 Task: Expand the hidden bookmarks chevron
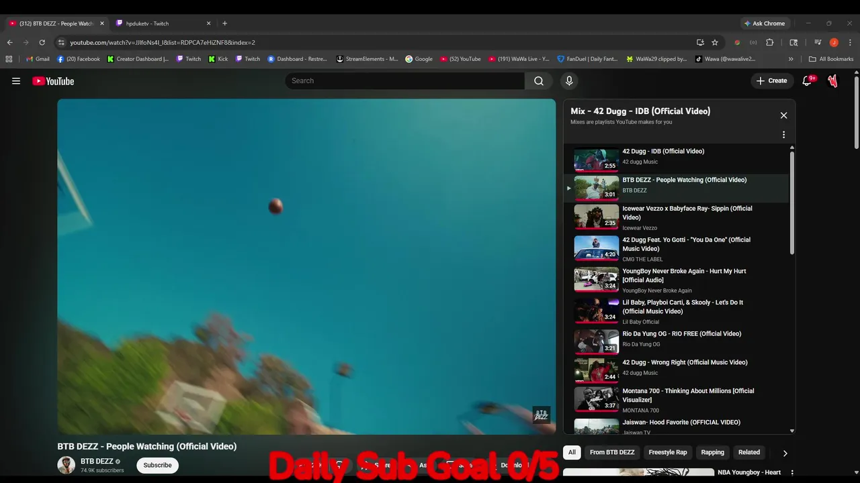791,59
